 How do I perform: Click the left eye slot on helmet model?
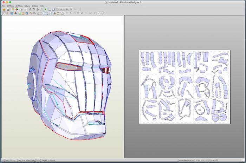click(x=69, y=67)
